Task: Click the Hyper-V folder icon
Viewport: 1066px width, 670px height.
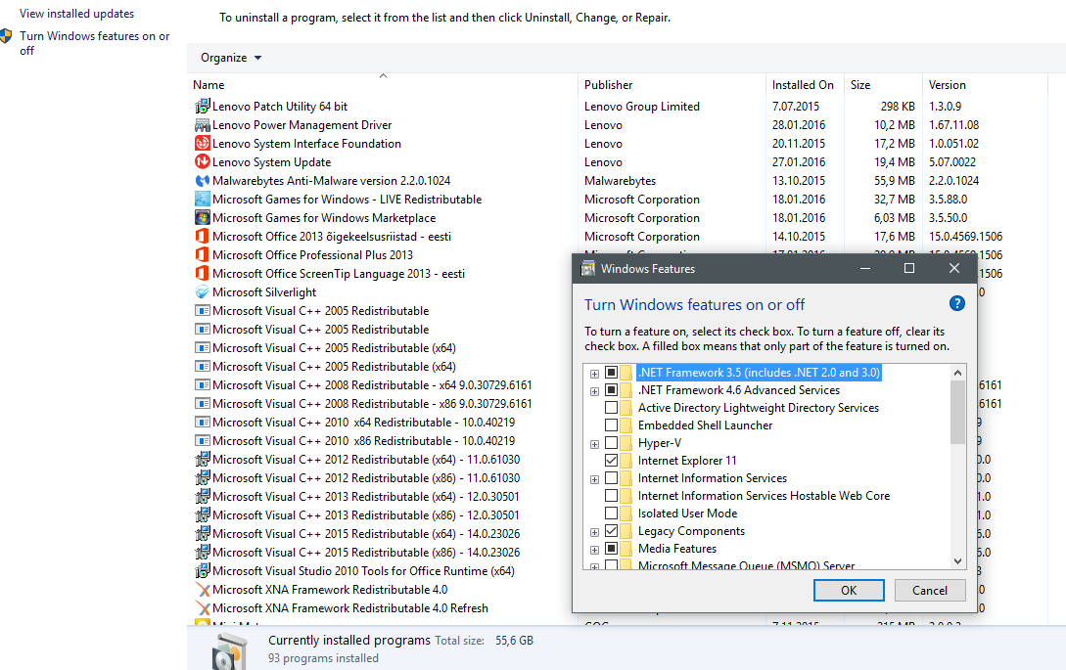Action: [626, 443]
